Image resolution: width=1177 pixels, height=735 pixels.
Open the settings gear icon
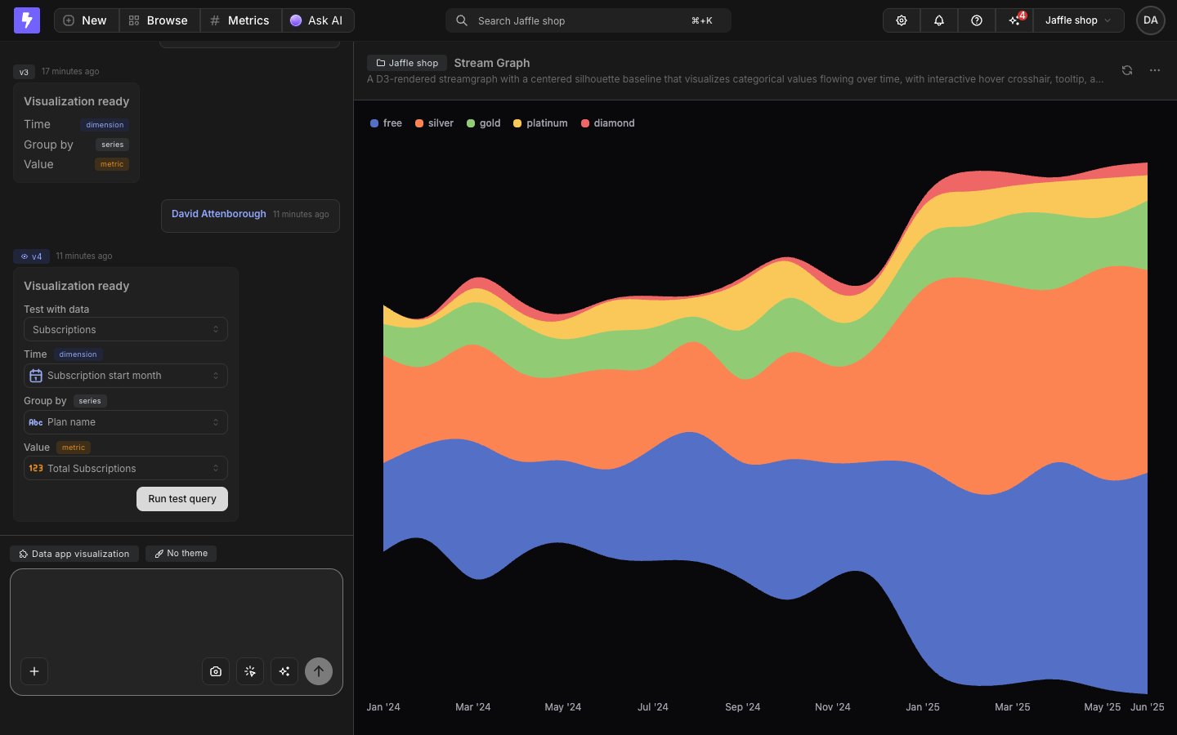902,20
